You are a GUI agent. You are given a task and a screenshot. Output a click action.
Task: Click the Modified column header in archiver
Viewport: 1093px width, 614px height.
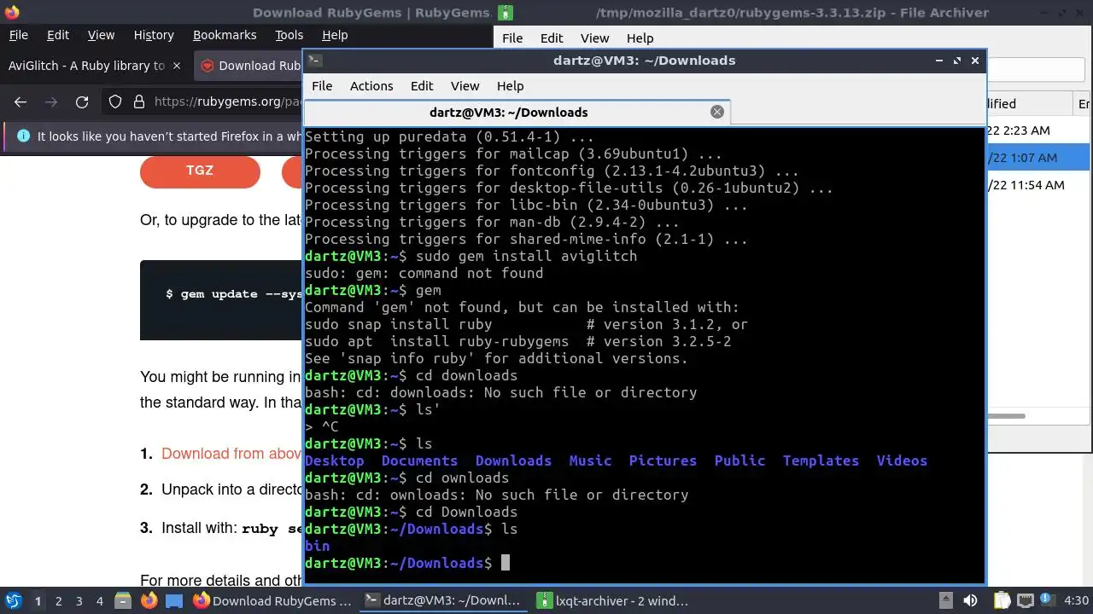1029,103
